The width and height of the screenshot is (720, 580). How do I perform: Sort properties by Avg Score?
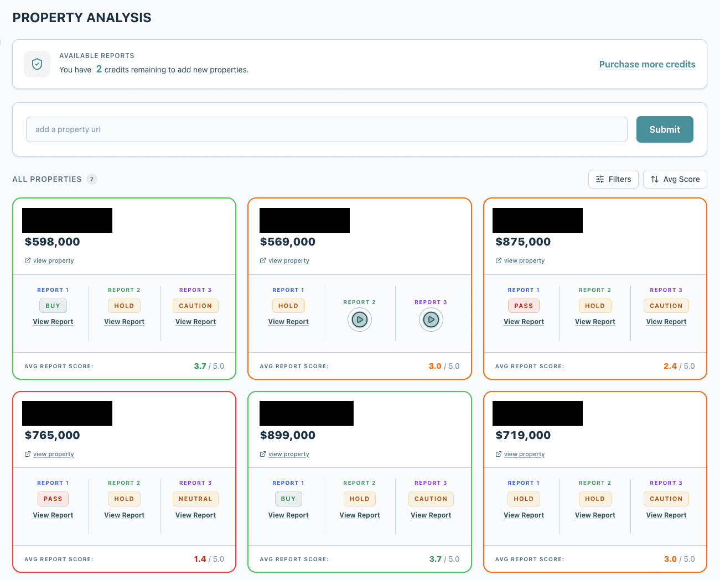point(675,179)
